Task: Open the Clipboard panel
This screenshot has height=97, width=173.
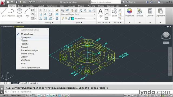Action: coord(160,13)
